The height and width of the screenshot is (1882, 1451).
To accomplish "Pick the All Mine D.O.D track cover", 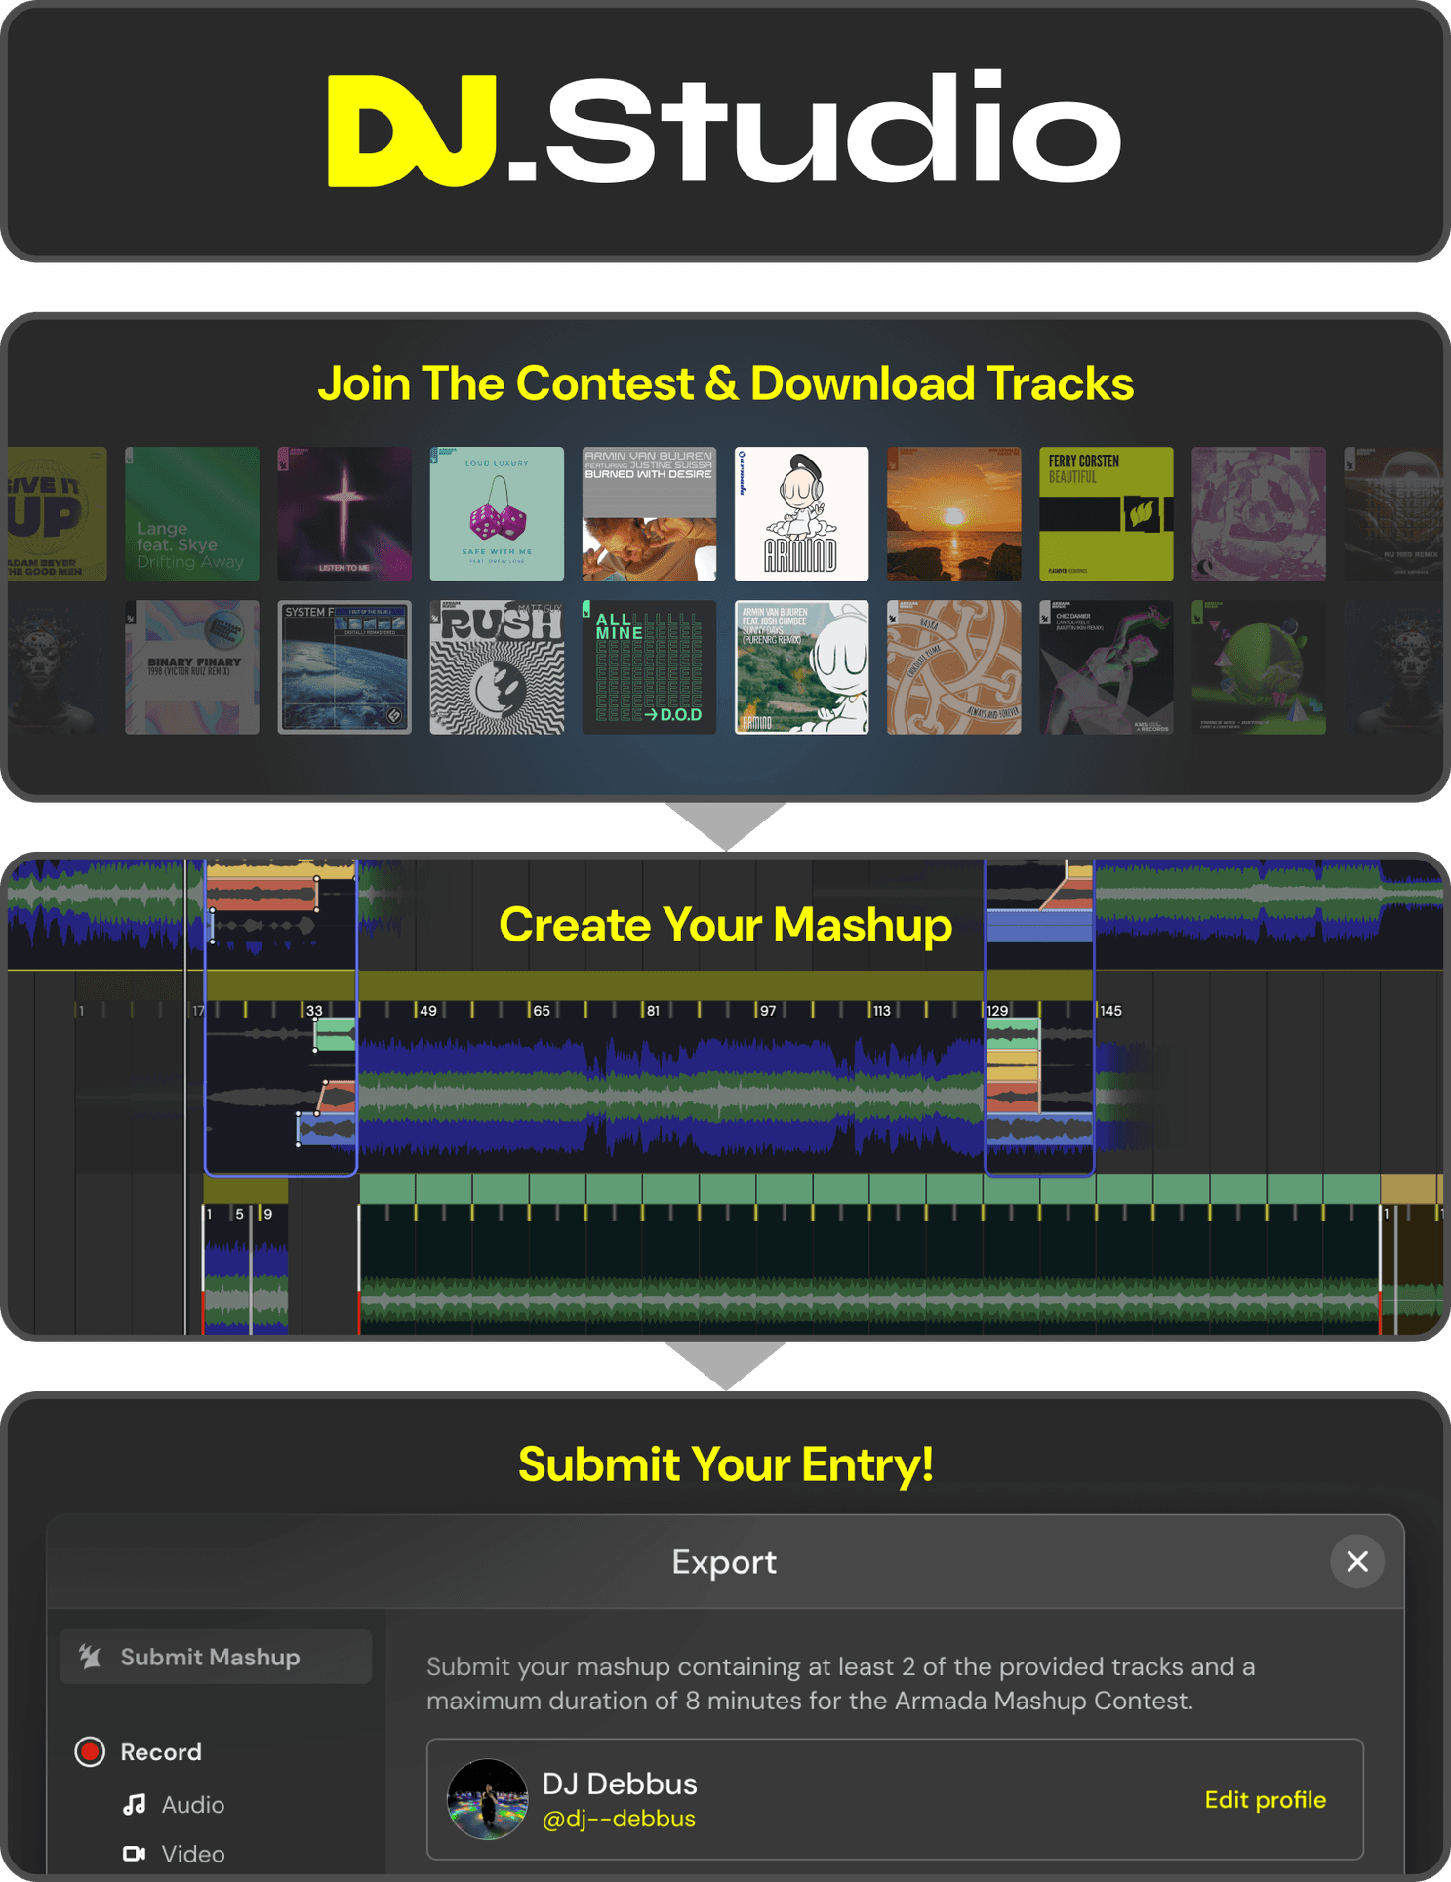I will [649, 666].
